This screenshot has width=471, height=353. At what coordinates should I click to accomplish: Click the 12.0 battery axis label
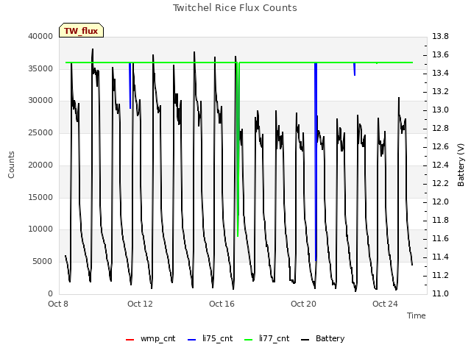point(440,202)
